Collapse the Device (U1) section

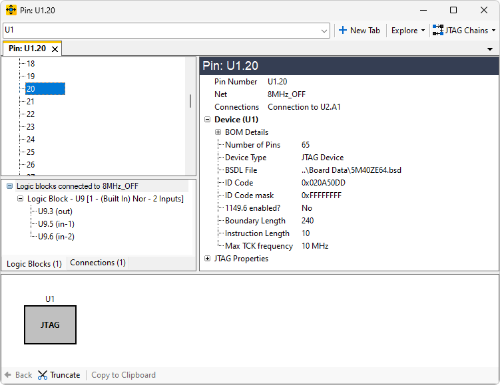coord(208,120)
